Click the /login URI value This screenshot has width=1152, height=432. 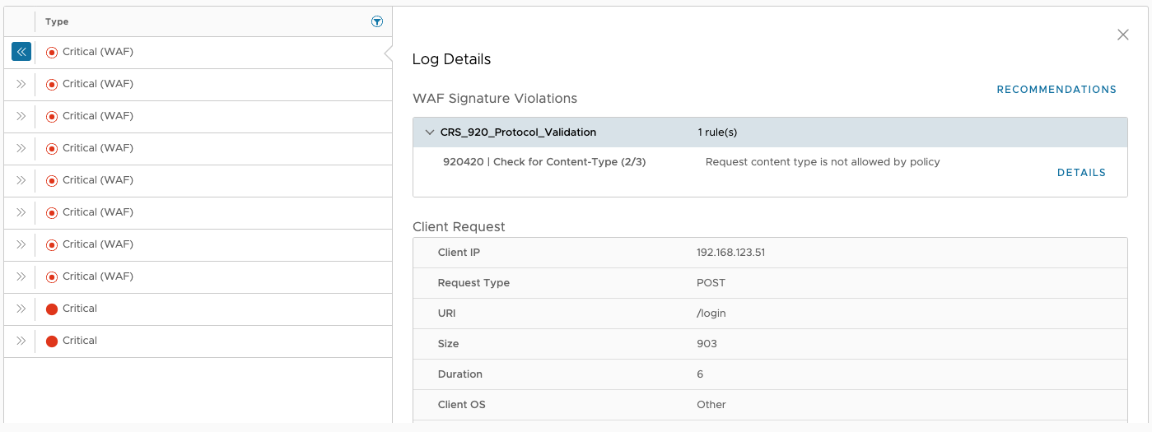point(711,314)
